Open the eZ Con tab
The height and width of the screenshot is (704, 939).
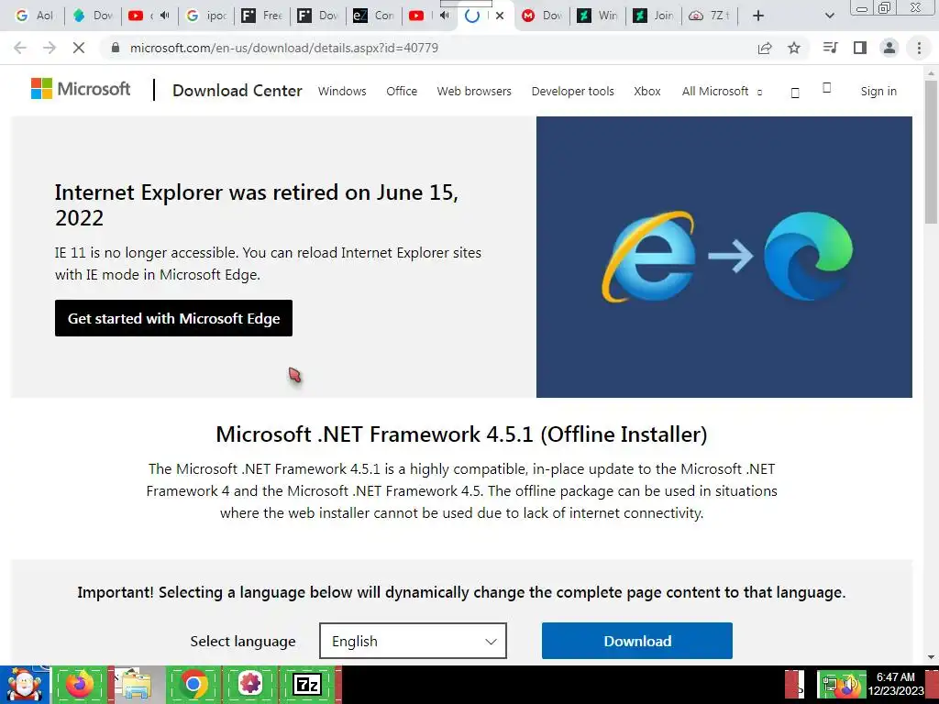coord(373,16)
